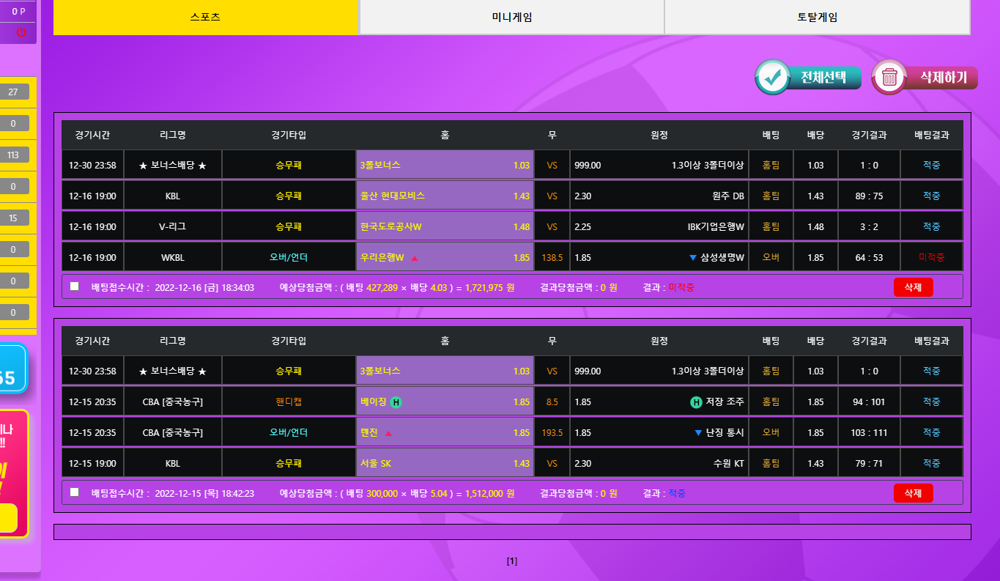
Task: Select the 서울 SK home odds cell
Action: point(445,464)
